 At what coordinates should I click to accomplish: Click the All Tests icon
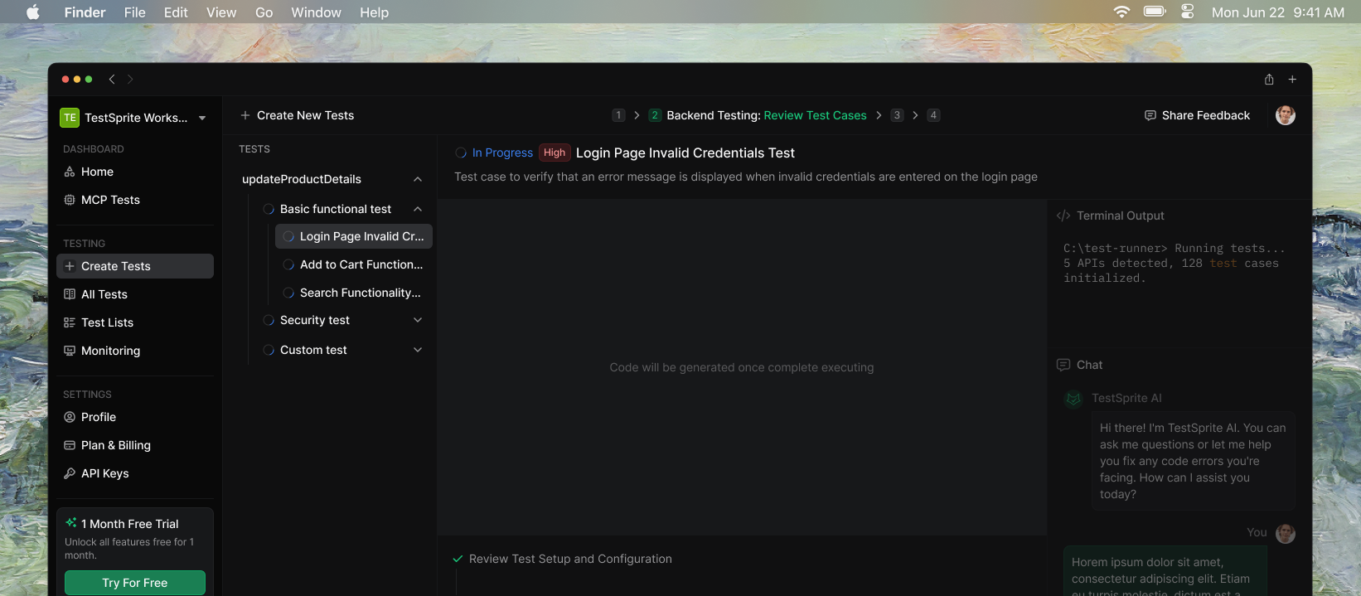click(x=70, y=294)
